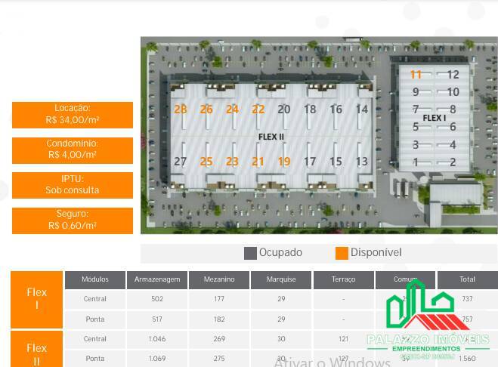This screenshot has height=367, width=498.
Task: Select the Marquise column header
Action: [x=281, y=279]
